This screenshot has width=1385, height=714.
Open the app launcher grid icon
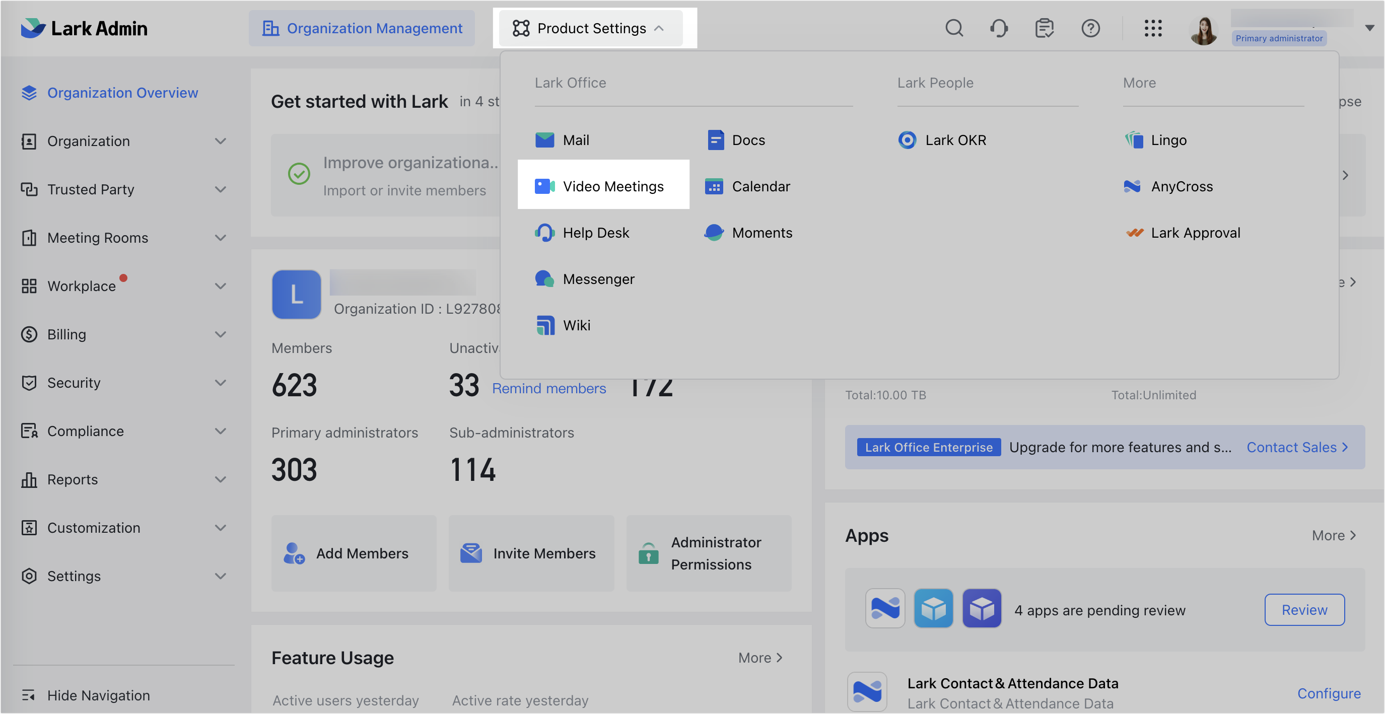point(1153,28)
